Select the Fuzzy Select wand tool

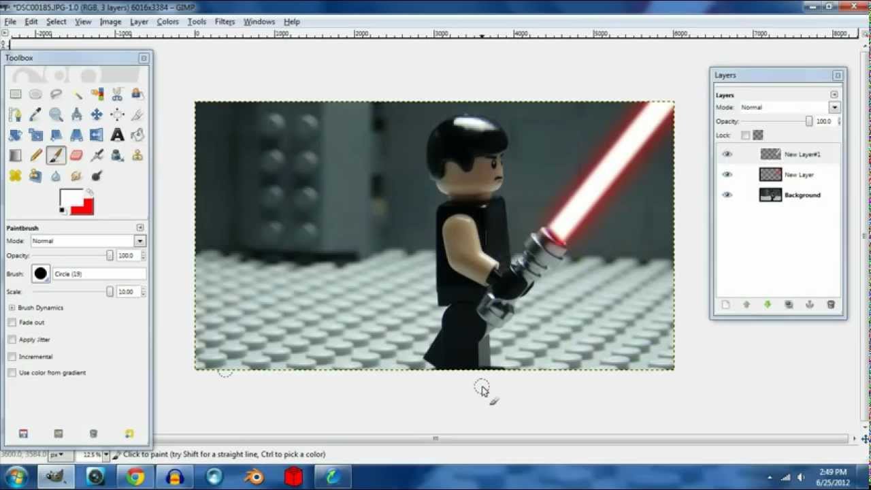pyautogui.click(x=76, y=94)
